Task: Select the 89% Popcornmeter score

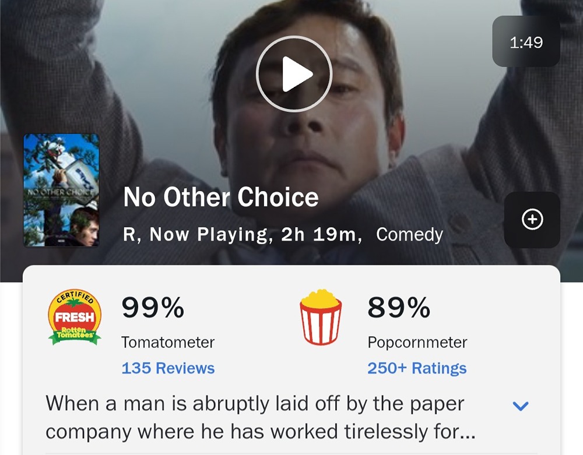Action: point(399,308)
